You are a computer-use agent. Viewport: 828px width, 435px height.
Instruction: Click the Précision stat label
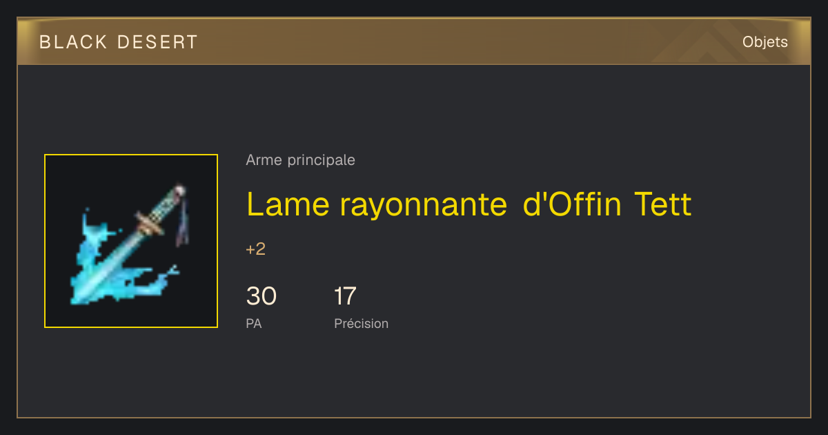coord(361,323)
